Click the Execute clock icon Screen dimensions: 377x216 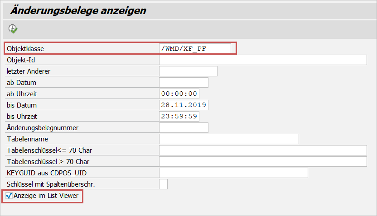pos(13,29)
